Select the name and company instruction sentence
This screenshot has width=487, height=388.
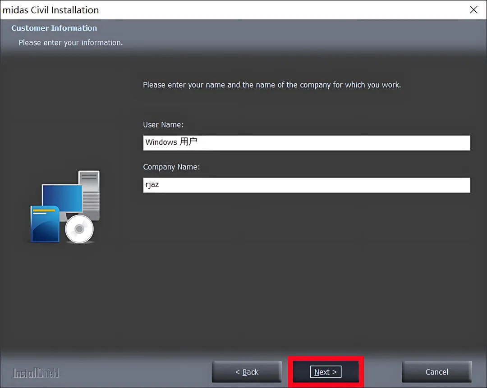(x=272, y=85)
